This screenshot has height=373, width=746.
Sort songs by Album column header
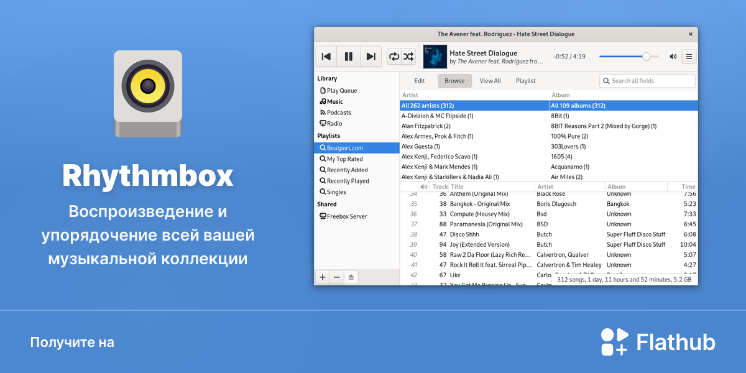pyautogui.click(x=636, y=186)
